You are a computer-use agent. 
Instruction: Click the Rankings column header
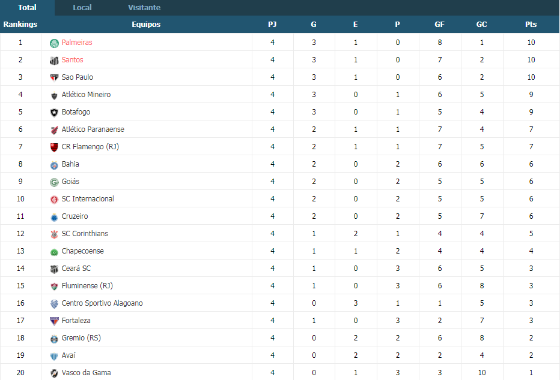pyautogui.click(x=20, y=24)
